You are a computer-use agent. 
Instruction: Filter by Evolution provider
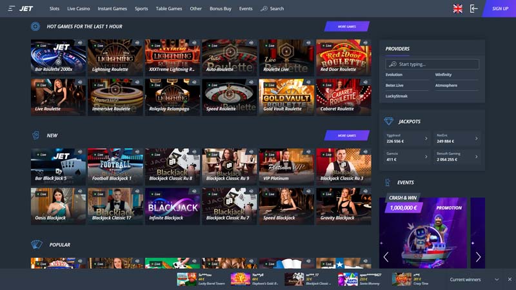pos(394,75)
